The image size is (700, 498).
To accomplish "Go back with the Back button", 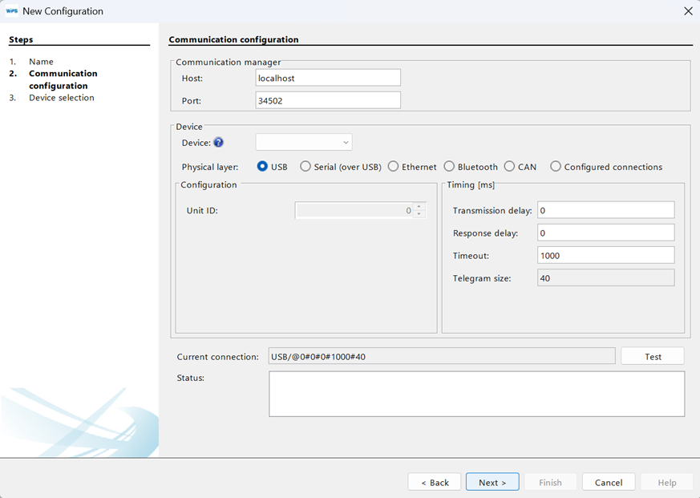I will 434,482.
